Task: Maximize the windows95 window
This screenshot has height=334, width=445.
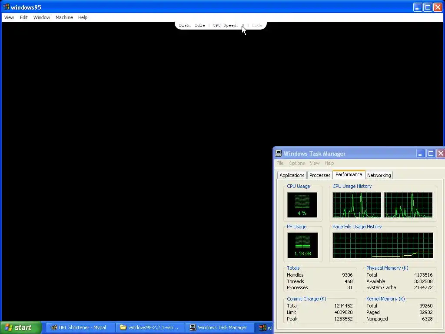Action: pyautogui.click(x=428, y=7)
